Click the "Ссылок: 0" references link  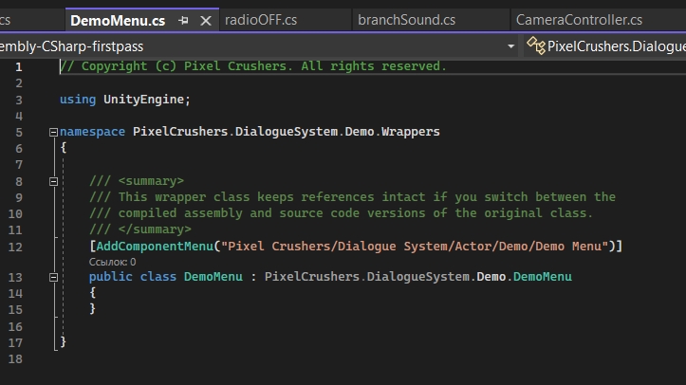click(113, 262)
